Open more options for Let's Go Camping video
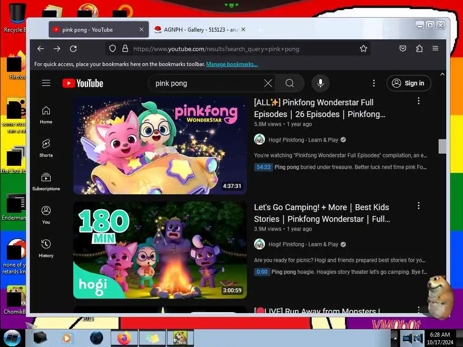This screenshot has height=347, width=463. coord(418,206)
